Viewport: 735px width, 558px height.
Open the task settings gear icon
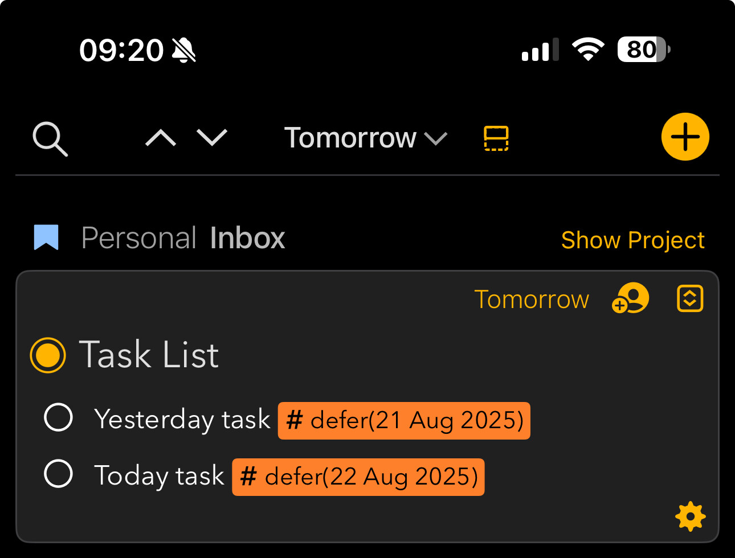tap(690, 516)
